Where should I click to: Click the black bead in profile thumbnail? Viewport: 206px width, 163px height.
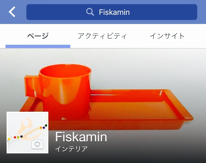21,136
